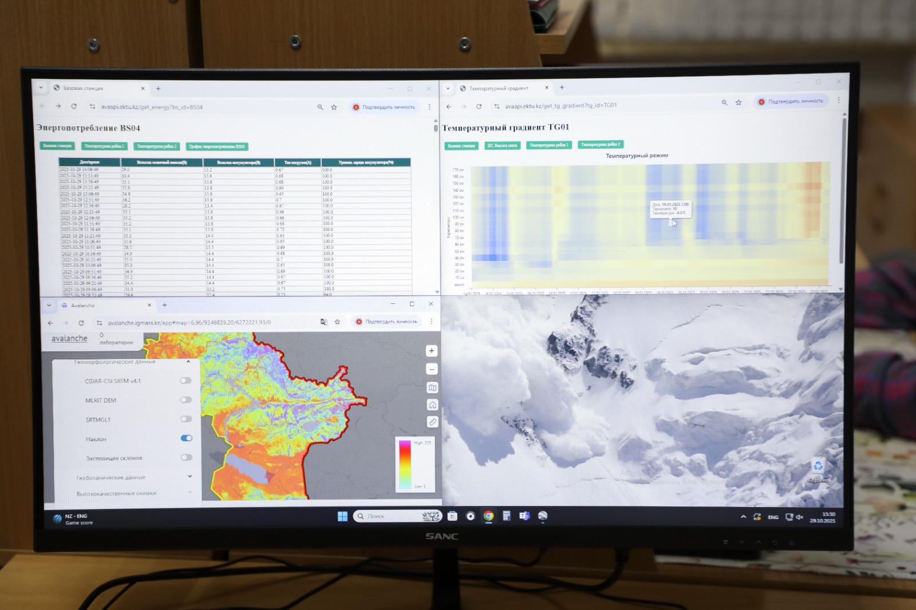Click the slope color gradient legend

pyautogui.click(x=405, y=464)
